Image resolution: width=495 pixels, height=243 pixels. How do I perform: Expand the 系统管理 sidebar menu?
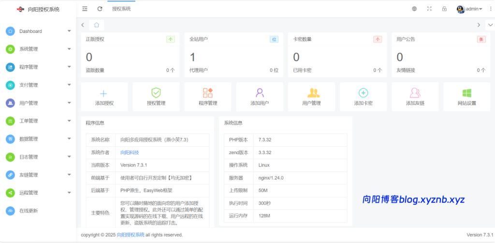pyautogui.click(x=38, y=49)
